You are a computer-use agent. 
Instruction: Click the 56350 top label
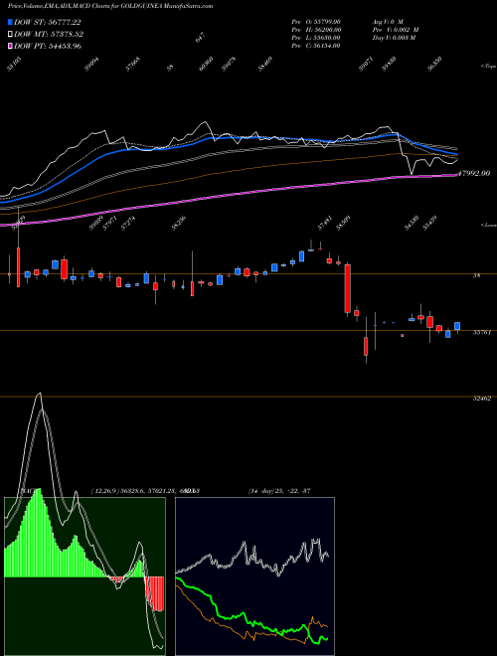click(x=434, y=64)
